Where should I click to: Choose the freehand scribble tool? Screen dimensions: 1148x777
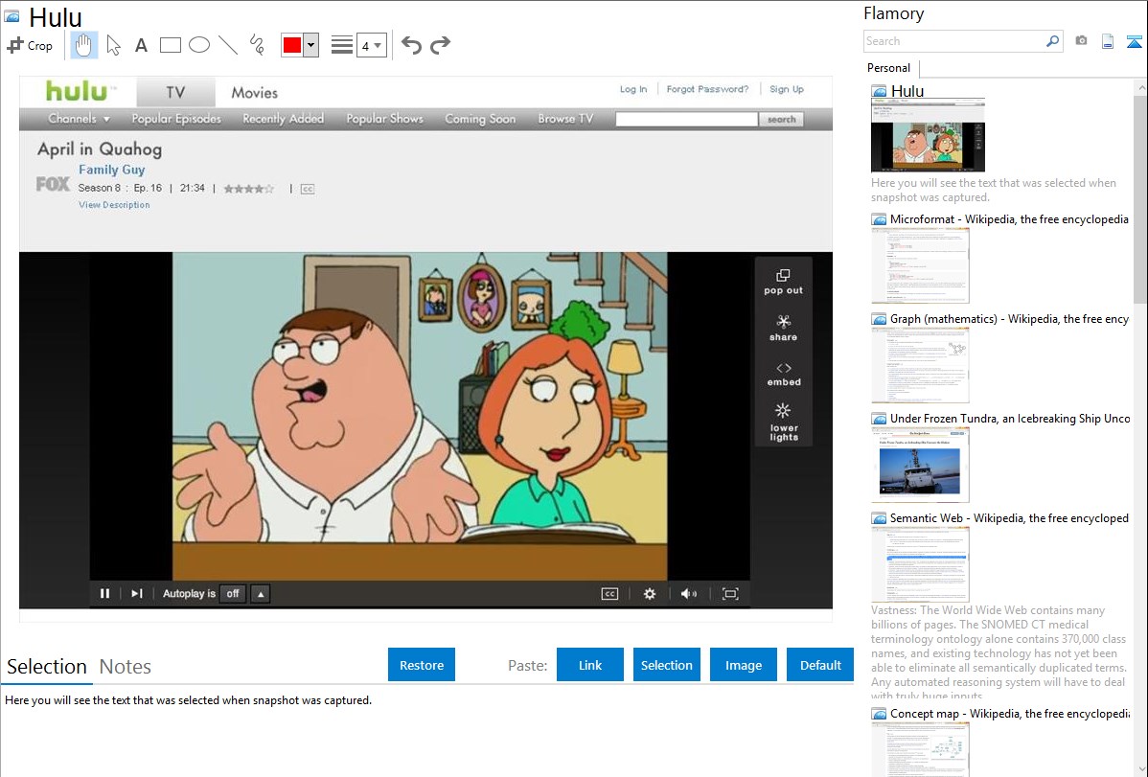click(257, 45)
